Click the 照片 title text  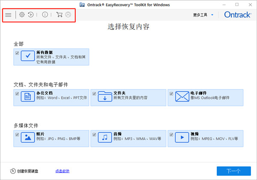40,134
